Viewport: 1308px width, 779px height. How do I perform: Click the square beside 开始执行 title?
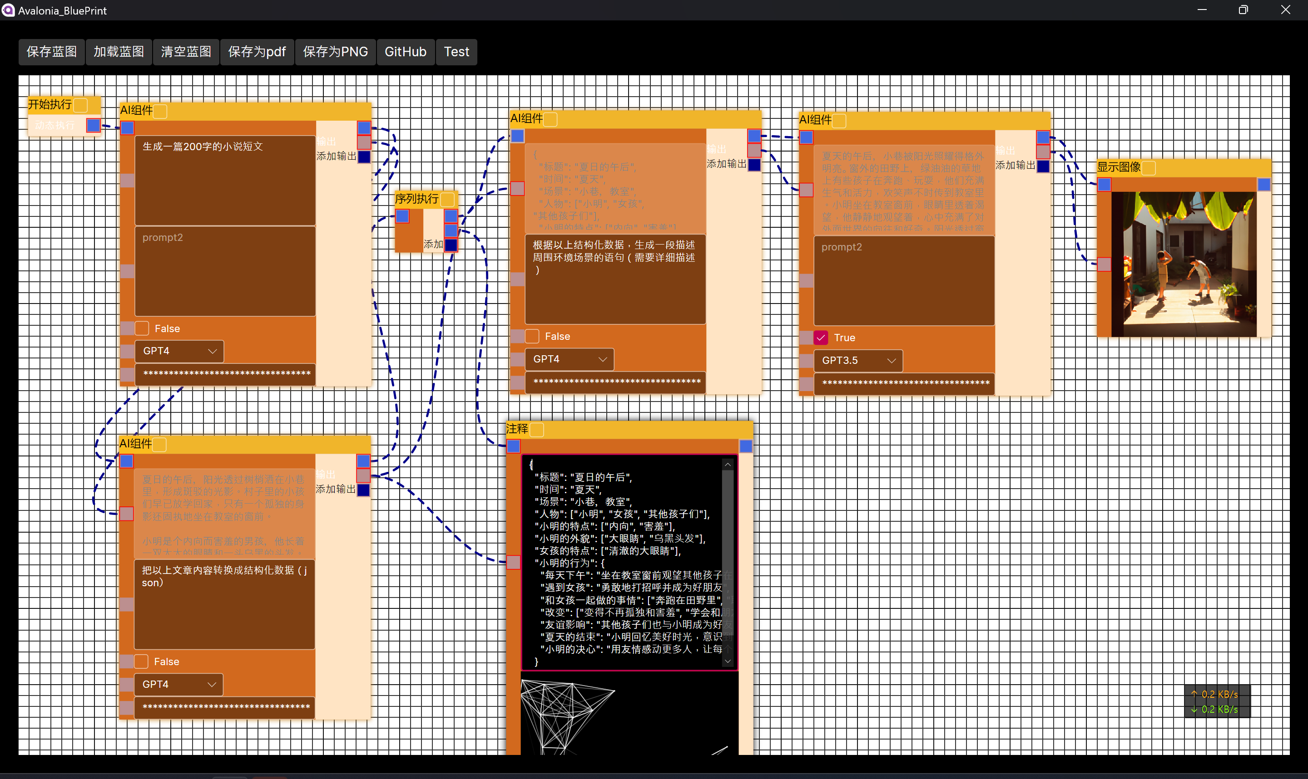point(80,105)
